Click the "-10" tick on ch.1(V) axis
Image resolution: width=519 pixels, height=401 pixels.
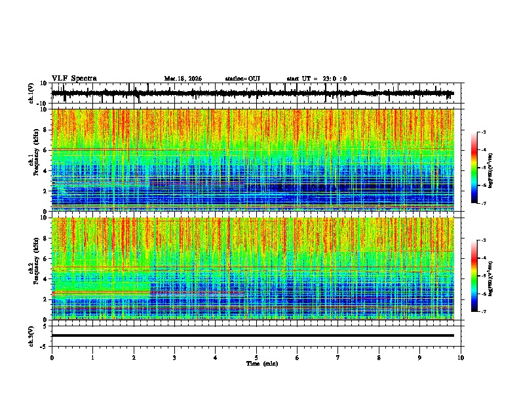[x=42, y=104]
